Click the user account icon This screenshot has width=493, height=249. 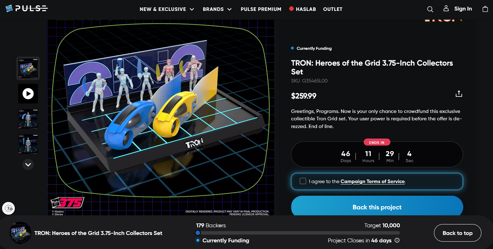[446, 8]
